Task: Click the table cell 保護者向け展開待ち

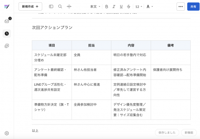Action: click(168, 70)
